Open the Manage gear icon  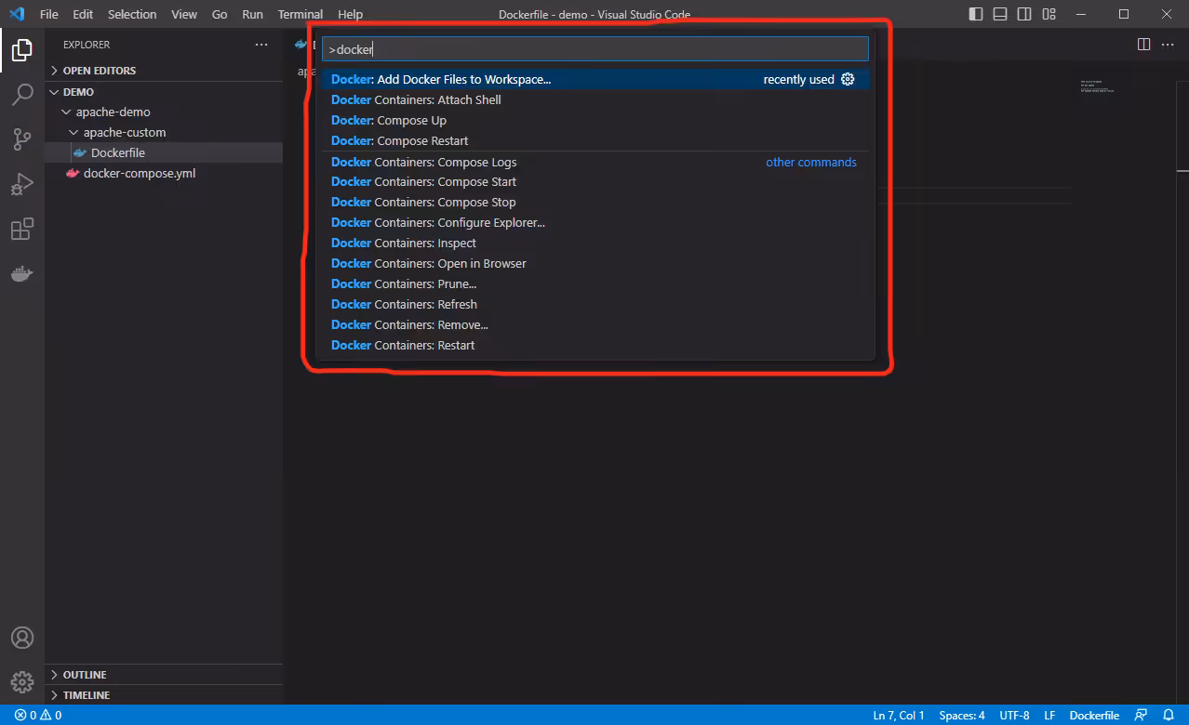click(22, 682)
